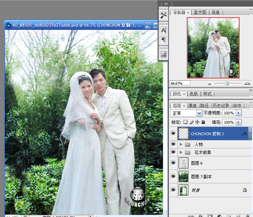
Task: Open the blend mode 正常 dropdown
Action: coord(199,113)
